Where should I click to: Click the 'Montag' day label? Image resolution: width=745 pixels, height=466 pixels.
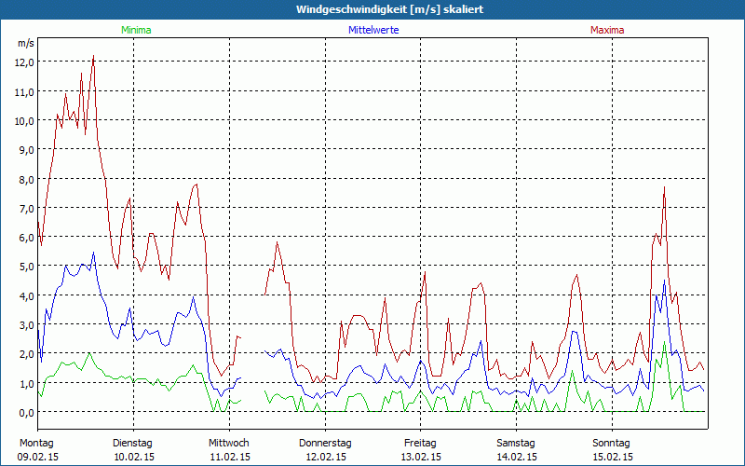click(x=36, y=444)
